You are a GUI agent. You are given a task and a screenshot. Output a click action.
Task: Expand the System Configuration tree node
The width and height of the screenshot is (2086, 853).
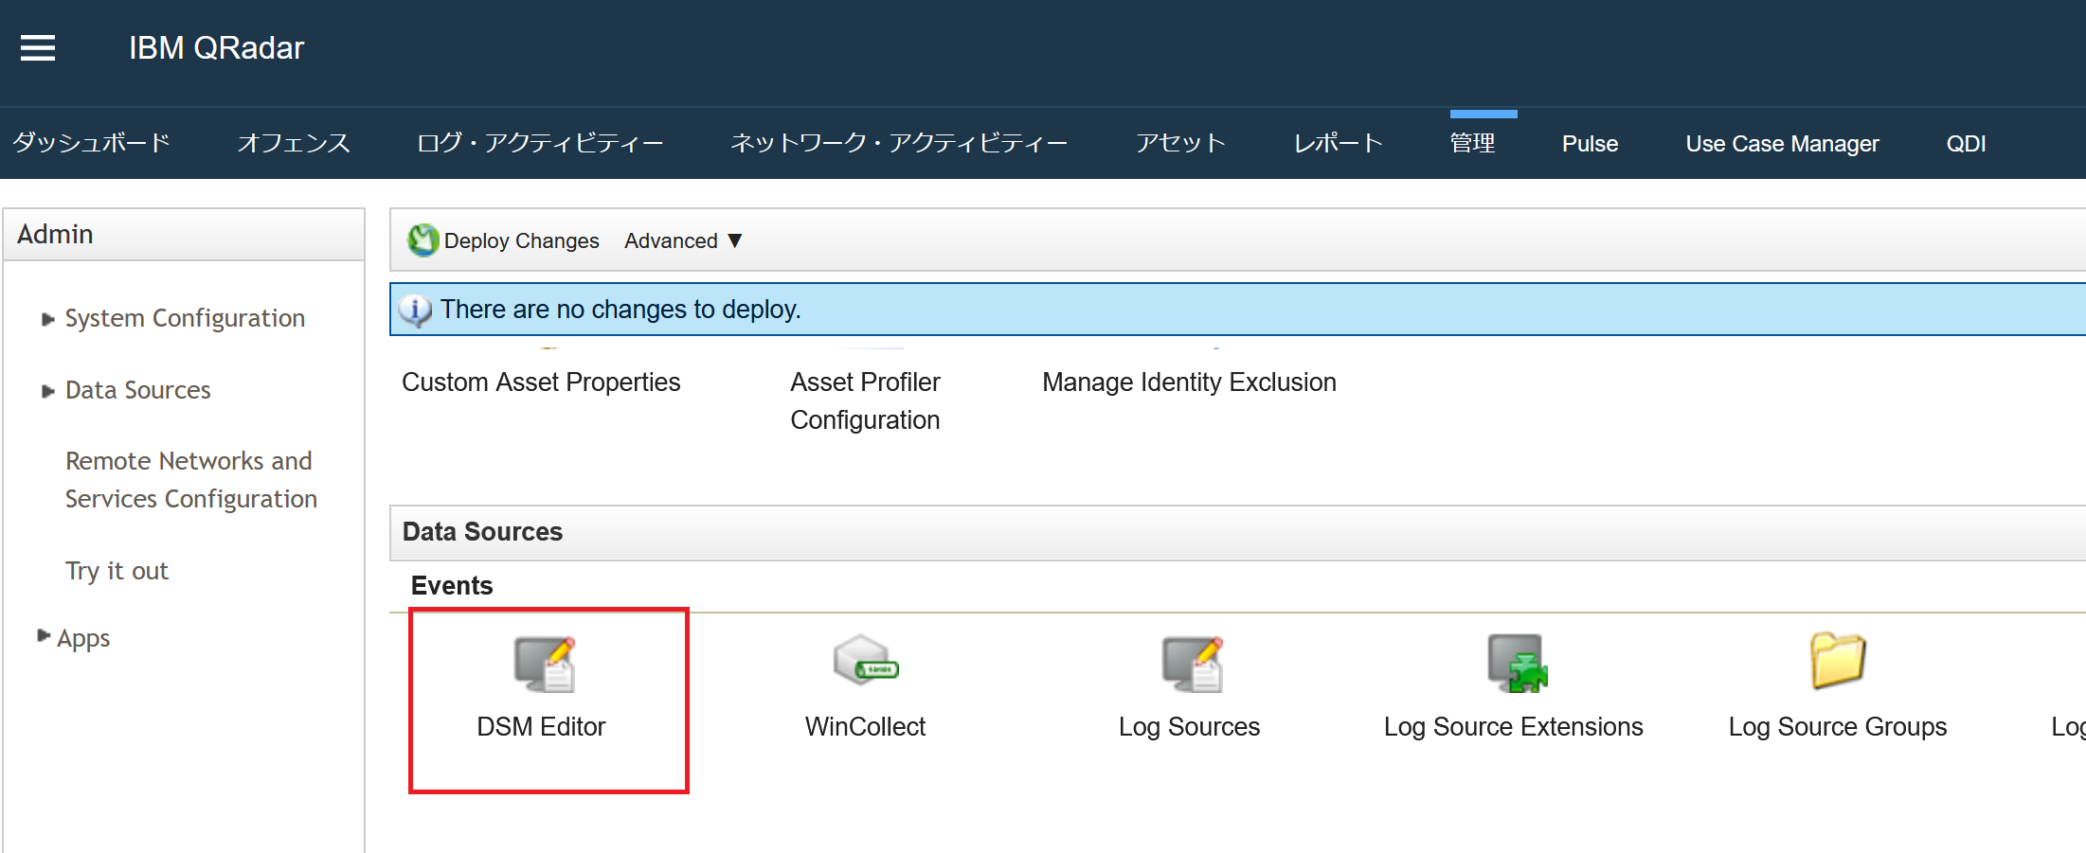pos(48,319)
